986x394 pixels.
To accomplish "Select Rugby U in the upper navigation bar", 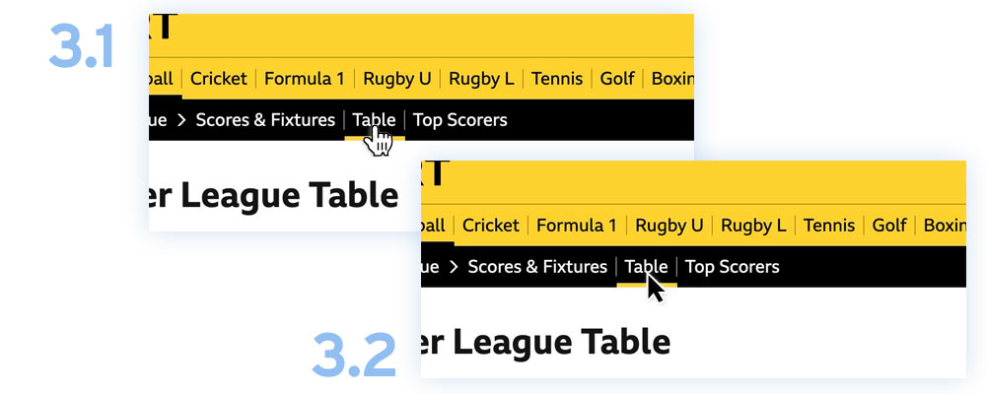I will [x=396, y=79].
